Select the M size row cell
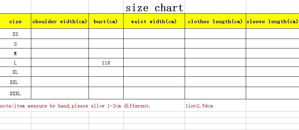299x130 pixels. point(15,53)
